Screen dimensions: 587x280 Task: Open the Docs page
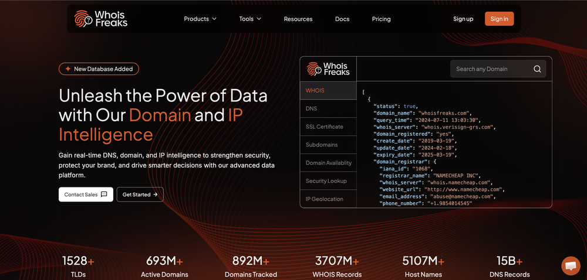click(x=342, y=19)
